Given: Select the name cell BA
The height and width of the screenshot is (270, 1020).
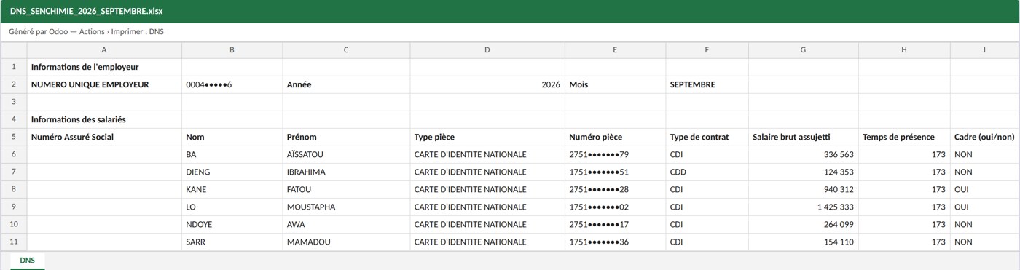Looking at the screenshot, I should pos(232,154).
